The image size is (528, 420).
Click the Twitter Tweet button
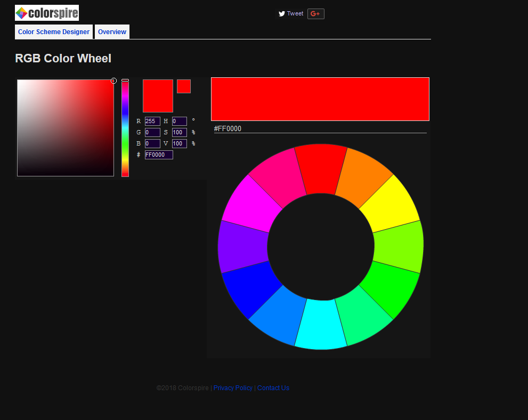point(290,14)
